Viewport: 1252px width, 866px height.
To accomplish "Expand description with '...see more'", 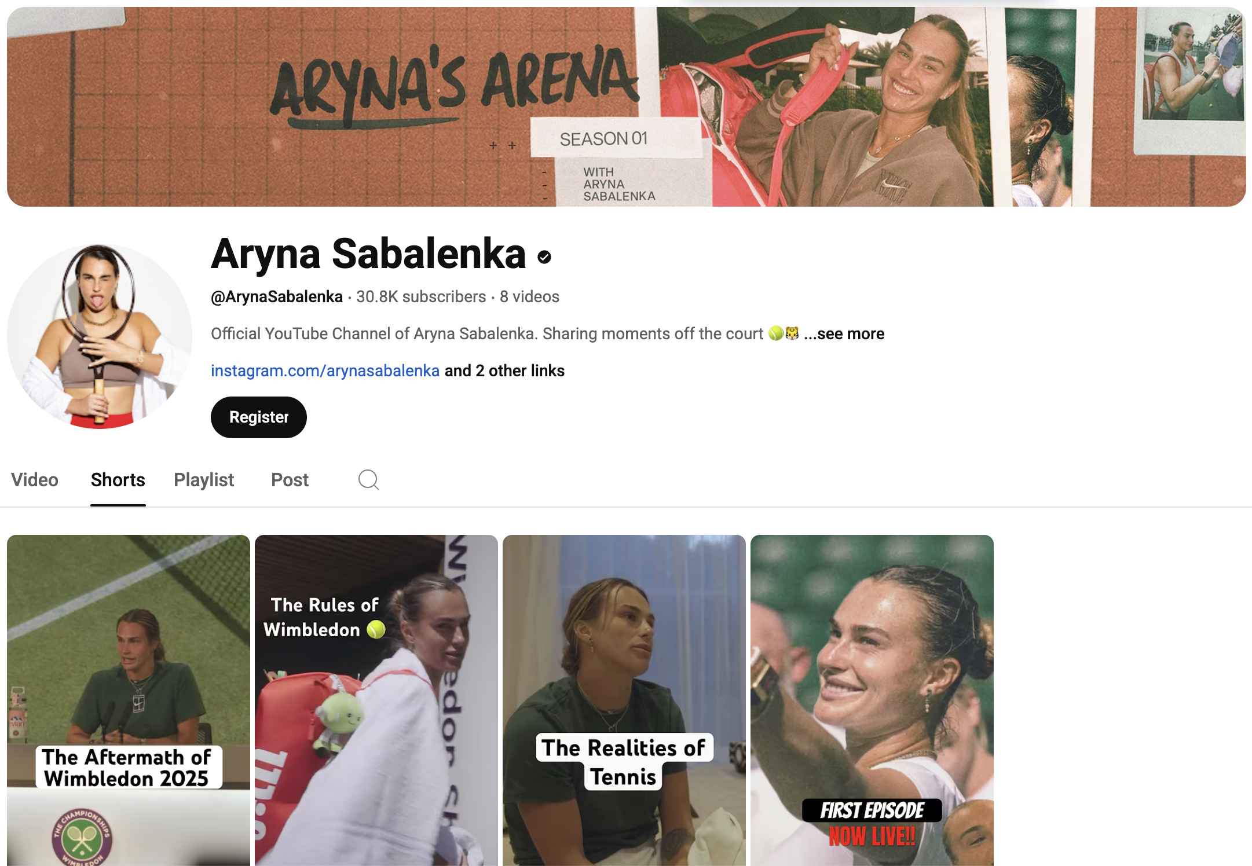I will (844, 334).
